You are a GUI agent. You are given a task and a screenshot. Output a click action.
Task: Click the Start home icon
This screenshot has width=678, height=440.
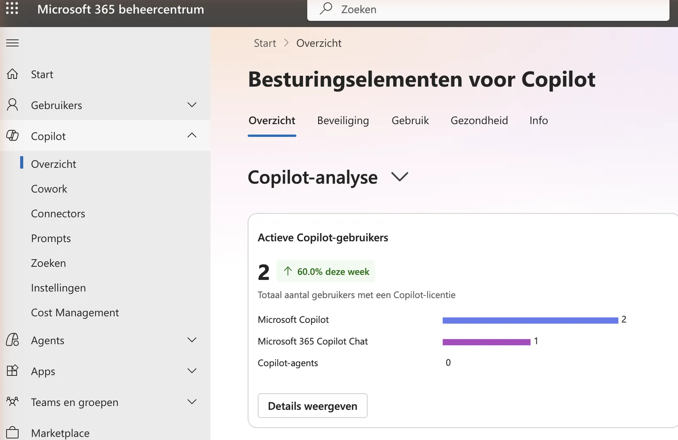(x=12, y=74)
